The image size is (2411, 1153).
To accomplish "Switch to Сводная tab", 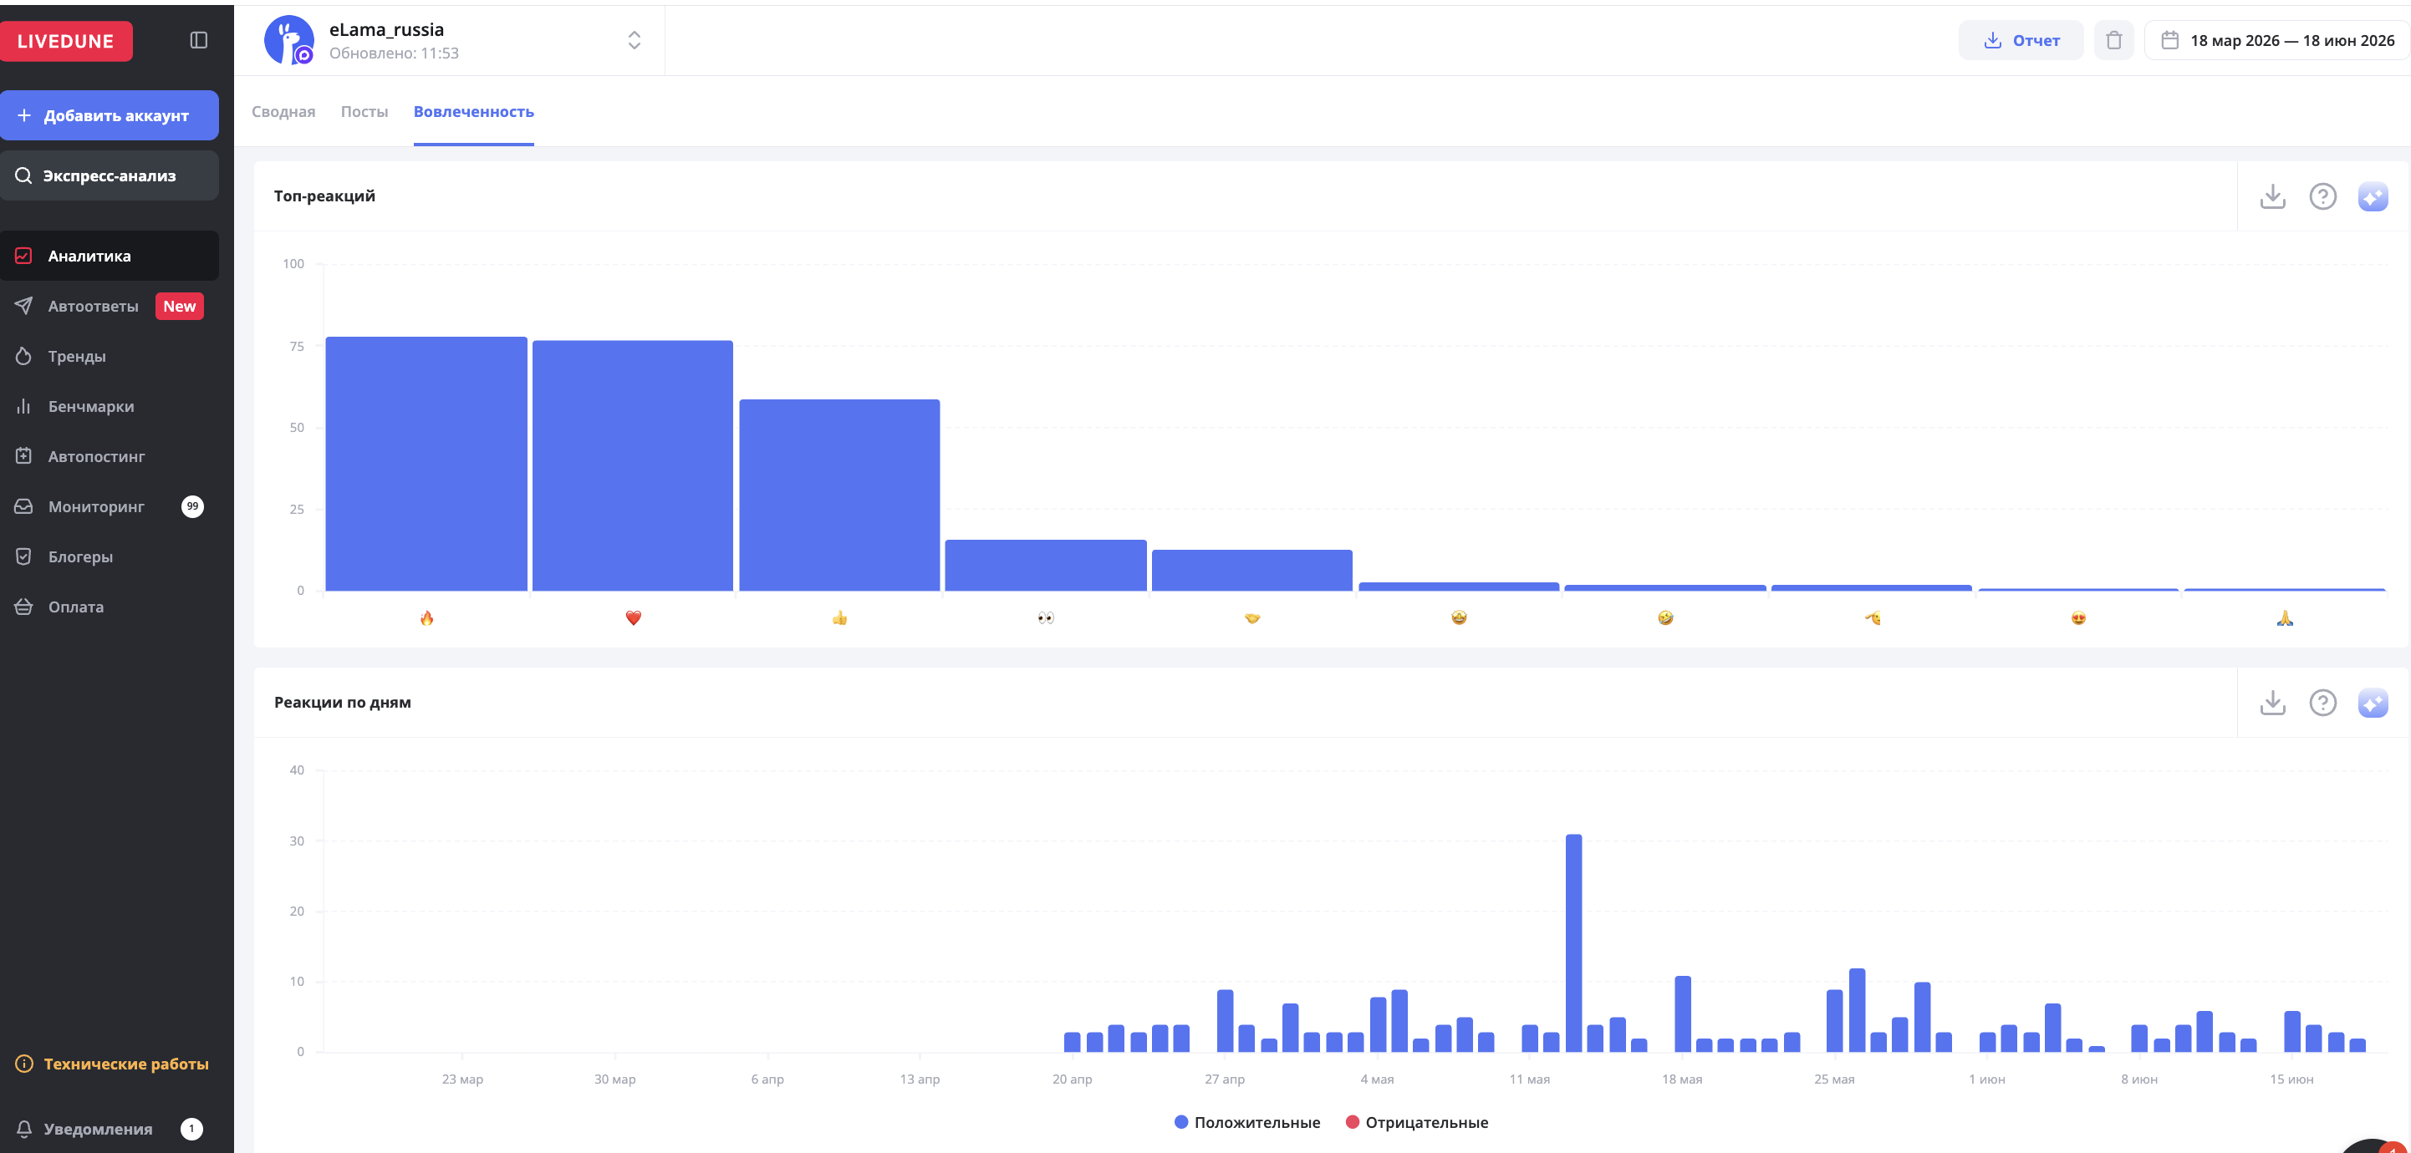I will click(x=283, y=111).
